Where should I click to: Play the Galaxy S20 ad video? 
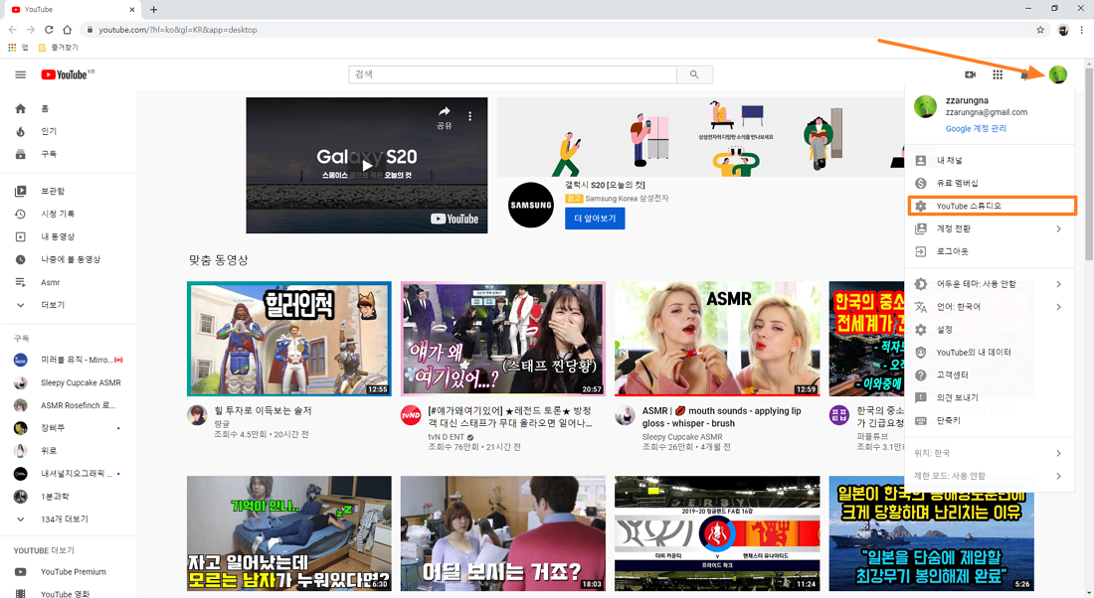(367, 165)
